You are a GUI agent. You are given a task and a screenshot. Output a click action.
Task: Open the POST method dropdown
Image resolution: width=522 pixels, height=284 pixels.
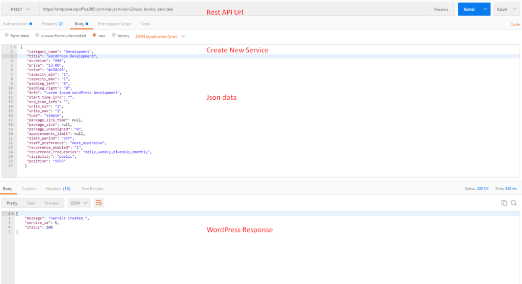point(20,9)
